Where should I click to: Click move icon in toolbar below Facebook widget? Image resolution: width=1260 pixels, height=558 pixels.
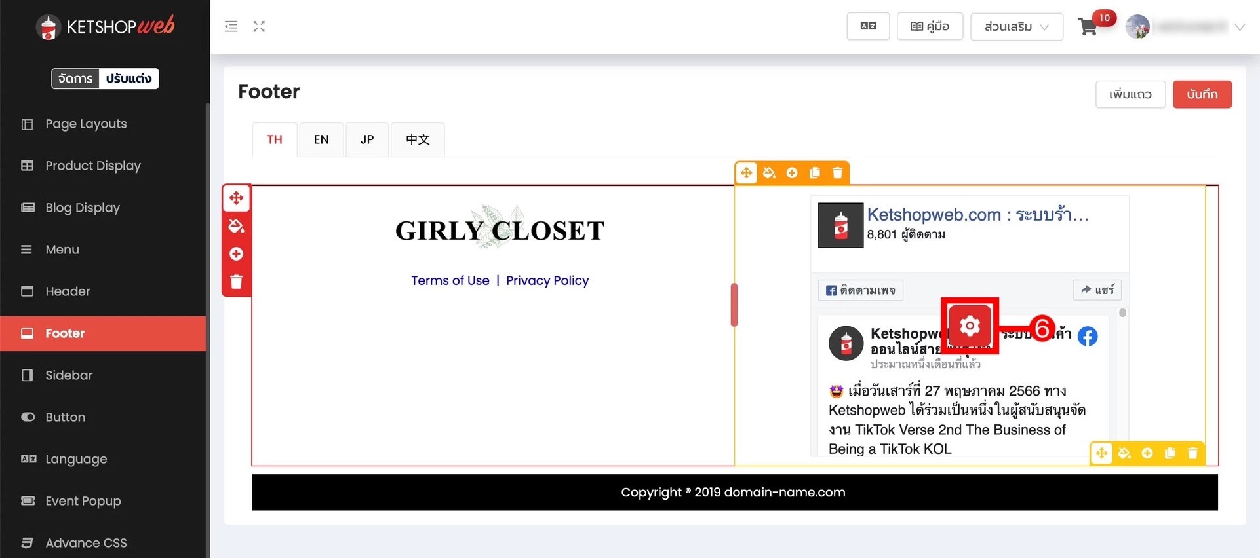(x=1102, y=453)
